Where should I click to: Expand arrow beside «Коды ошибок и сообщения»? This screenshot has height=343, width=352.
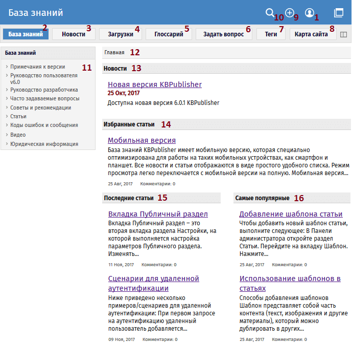(7, 125)
